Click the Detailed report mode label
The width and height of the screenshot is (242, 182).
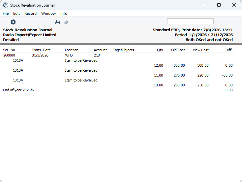coord(11,40)
